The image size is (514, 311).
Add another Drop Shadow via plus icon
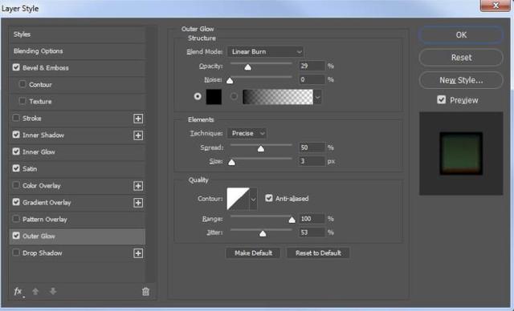click(138, 253)
